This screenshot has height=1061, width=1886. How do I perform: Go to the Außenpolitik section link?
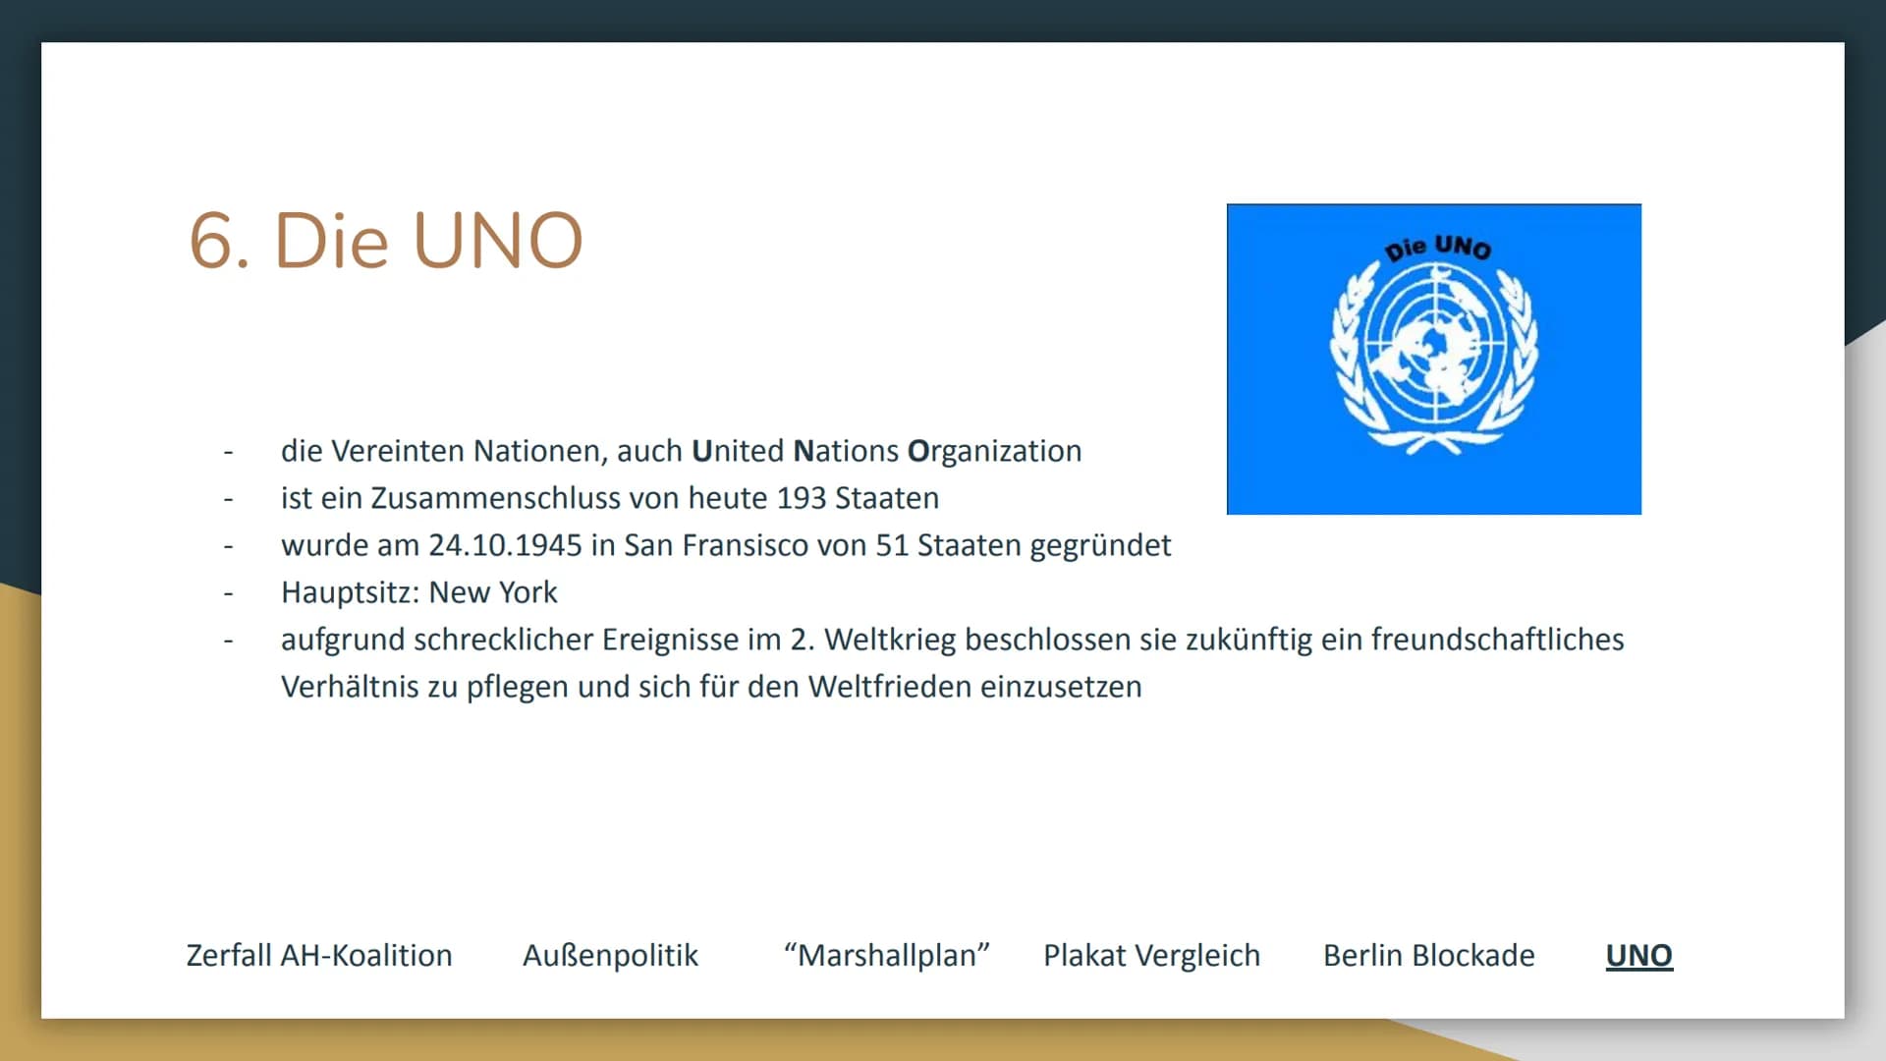(610, 955)
